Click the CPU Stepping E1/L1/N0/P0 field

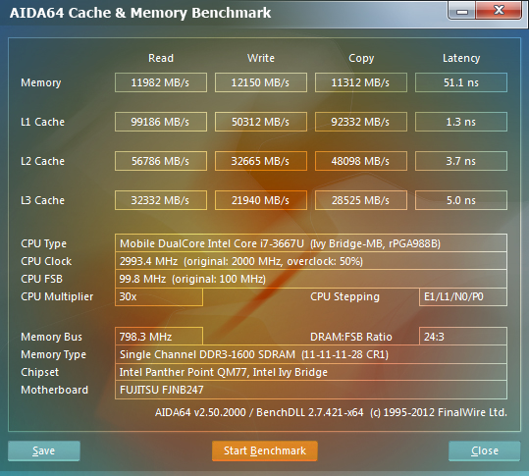[463, 296]
